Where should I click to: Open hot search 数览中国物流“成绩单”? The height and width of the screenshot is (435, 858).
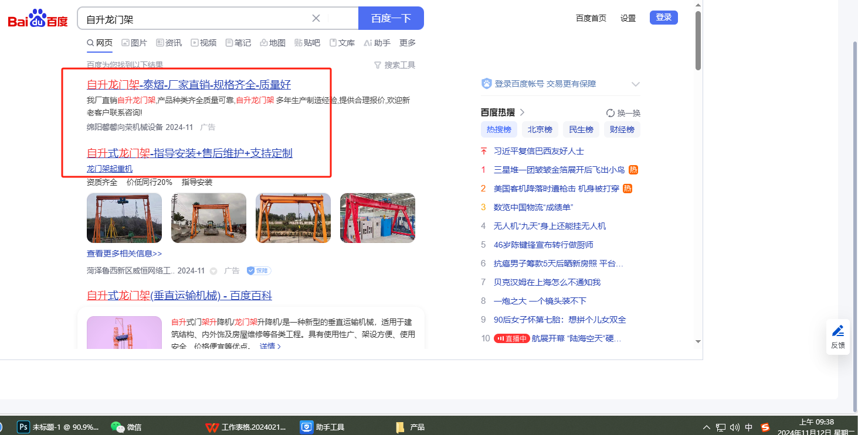pos(533,207)
